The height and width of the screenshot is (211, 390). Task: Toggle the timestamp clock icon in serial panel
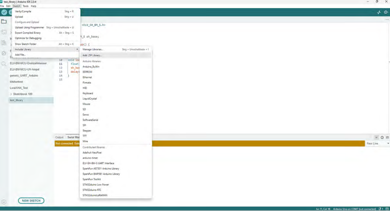pos(382,137)
